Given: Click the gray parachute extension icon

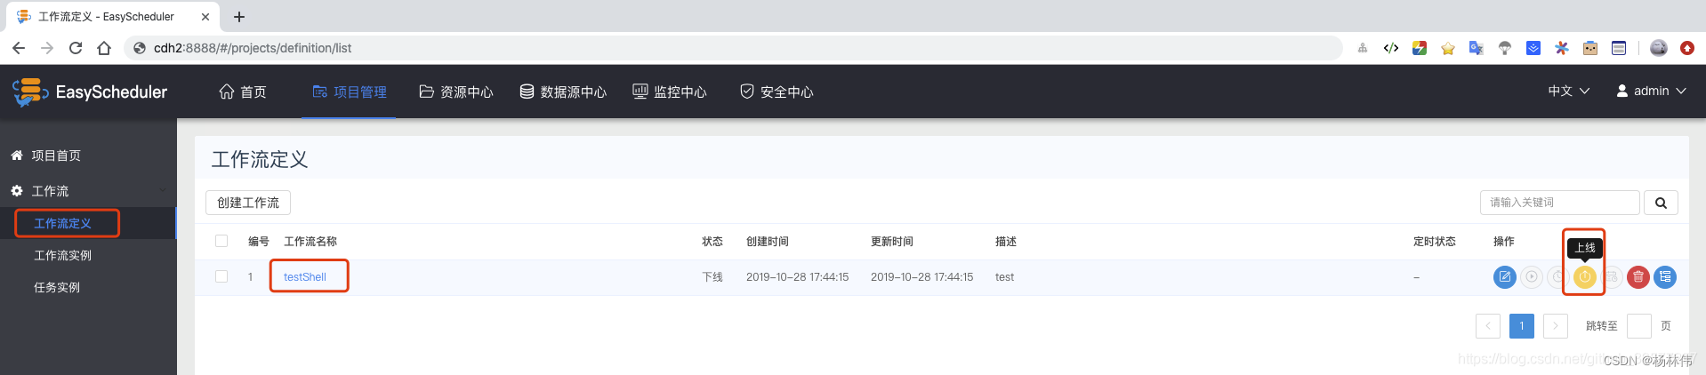Looking at the screenshot, I should point(1505,48).
